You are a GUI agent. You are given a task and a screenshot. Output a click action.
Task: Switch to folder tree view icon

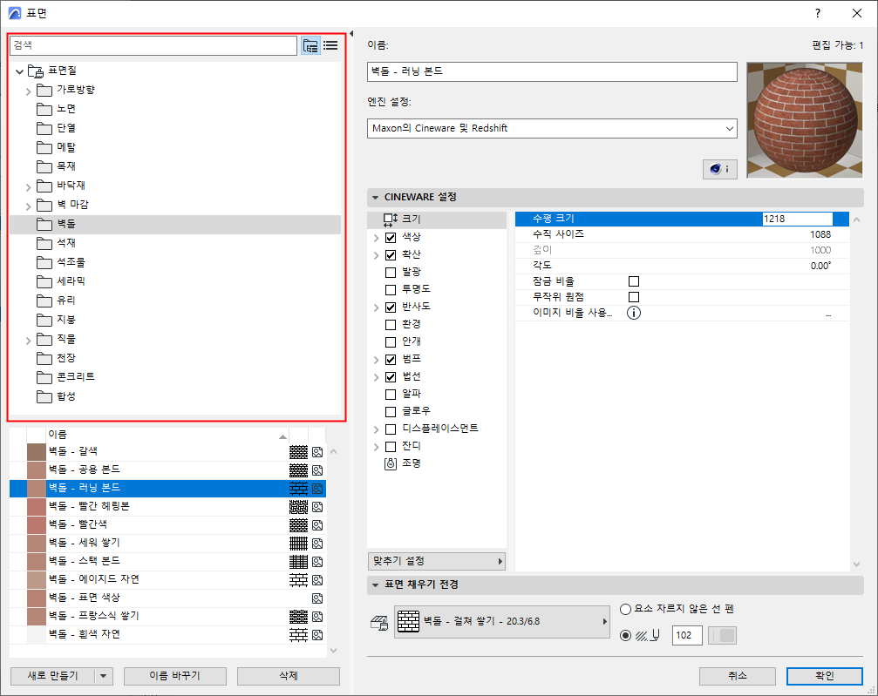[x=310, y=45]
